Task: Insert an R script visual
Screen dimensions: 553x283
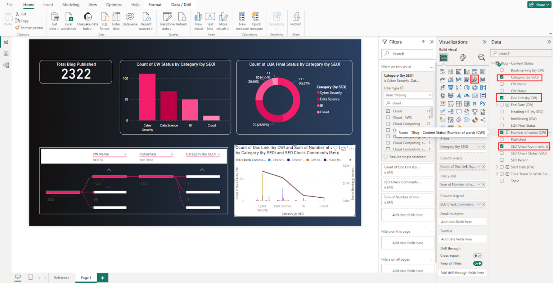Action: (475, 103)
